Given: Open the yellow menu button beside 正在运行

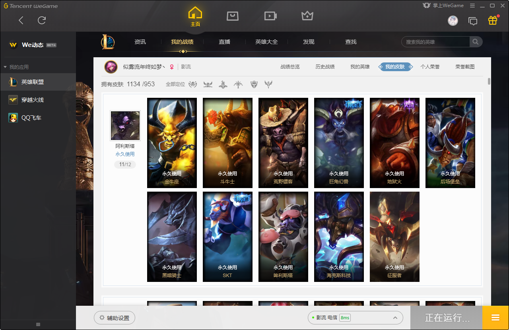Looking at the screenshot, I should tap(495, 318).
